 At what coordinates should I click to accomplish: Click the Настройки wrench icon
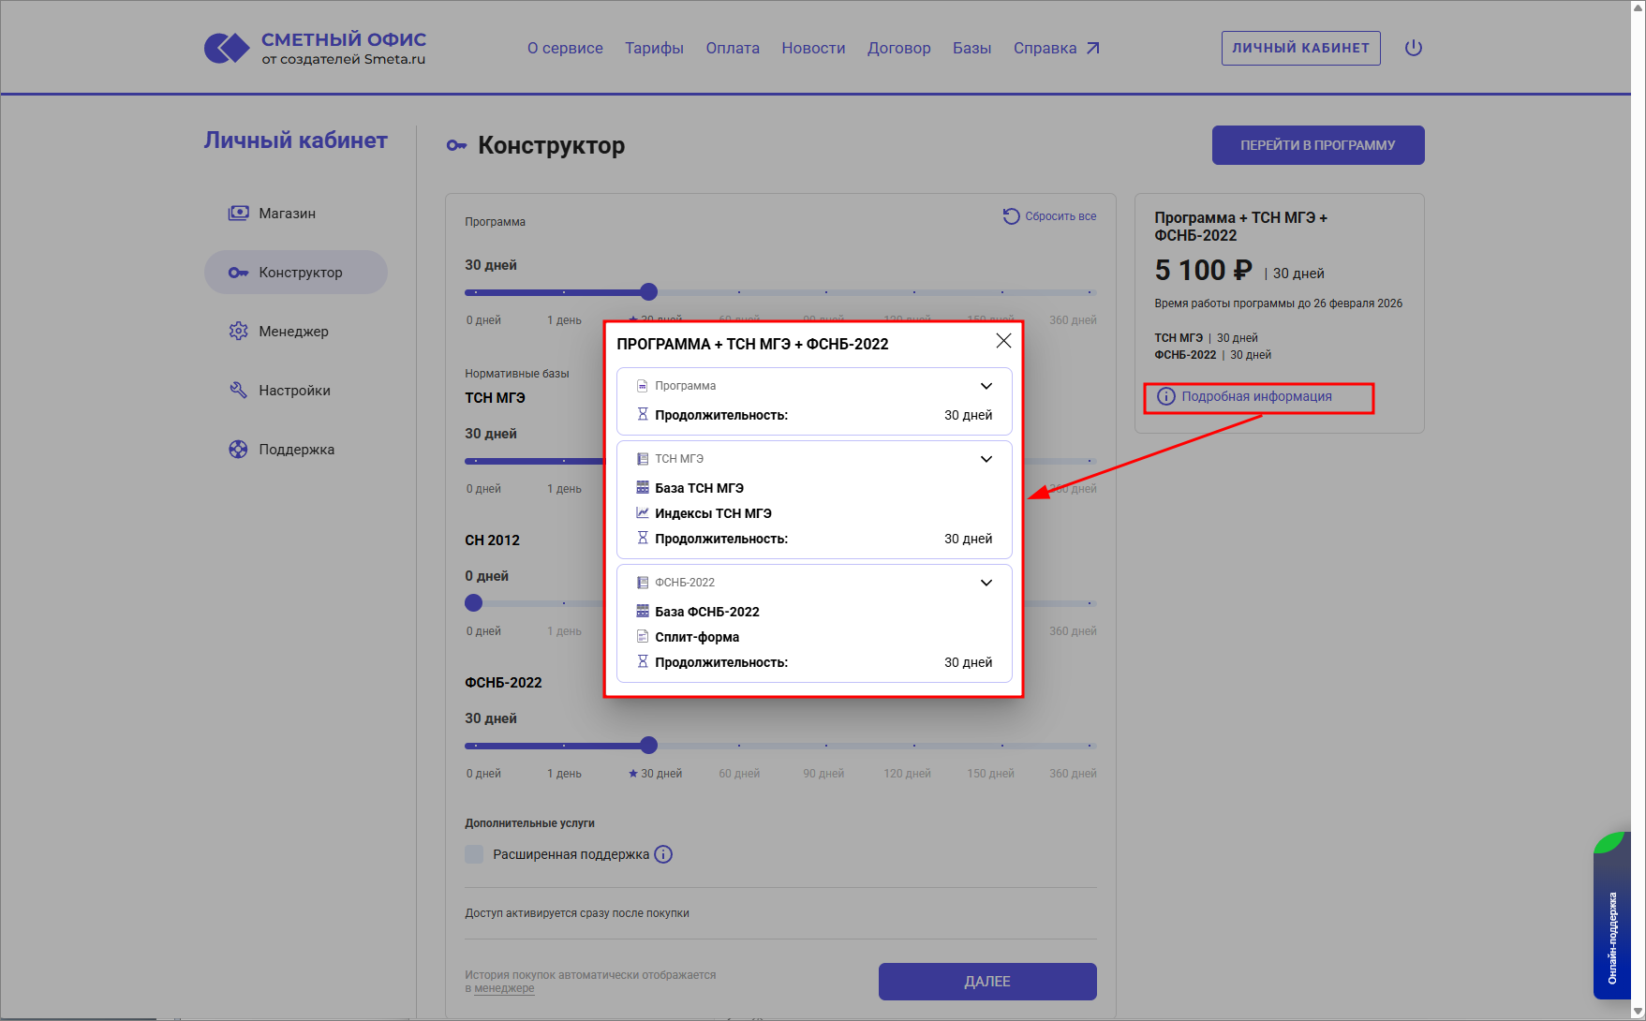click(x=239, y=391)
